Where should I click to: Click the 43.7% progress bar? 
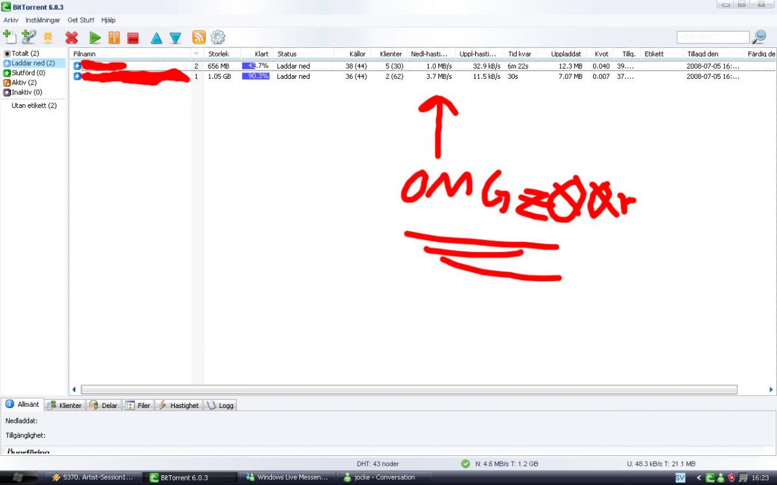tap(256, 66)
